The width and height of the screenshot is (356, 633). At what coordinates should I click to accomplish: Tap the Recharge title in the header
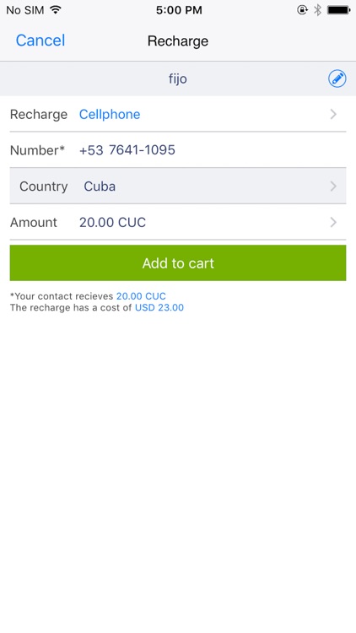(178, 41)
